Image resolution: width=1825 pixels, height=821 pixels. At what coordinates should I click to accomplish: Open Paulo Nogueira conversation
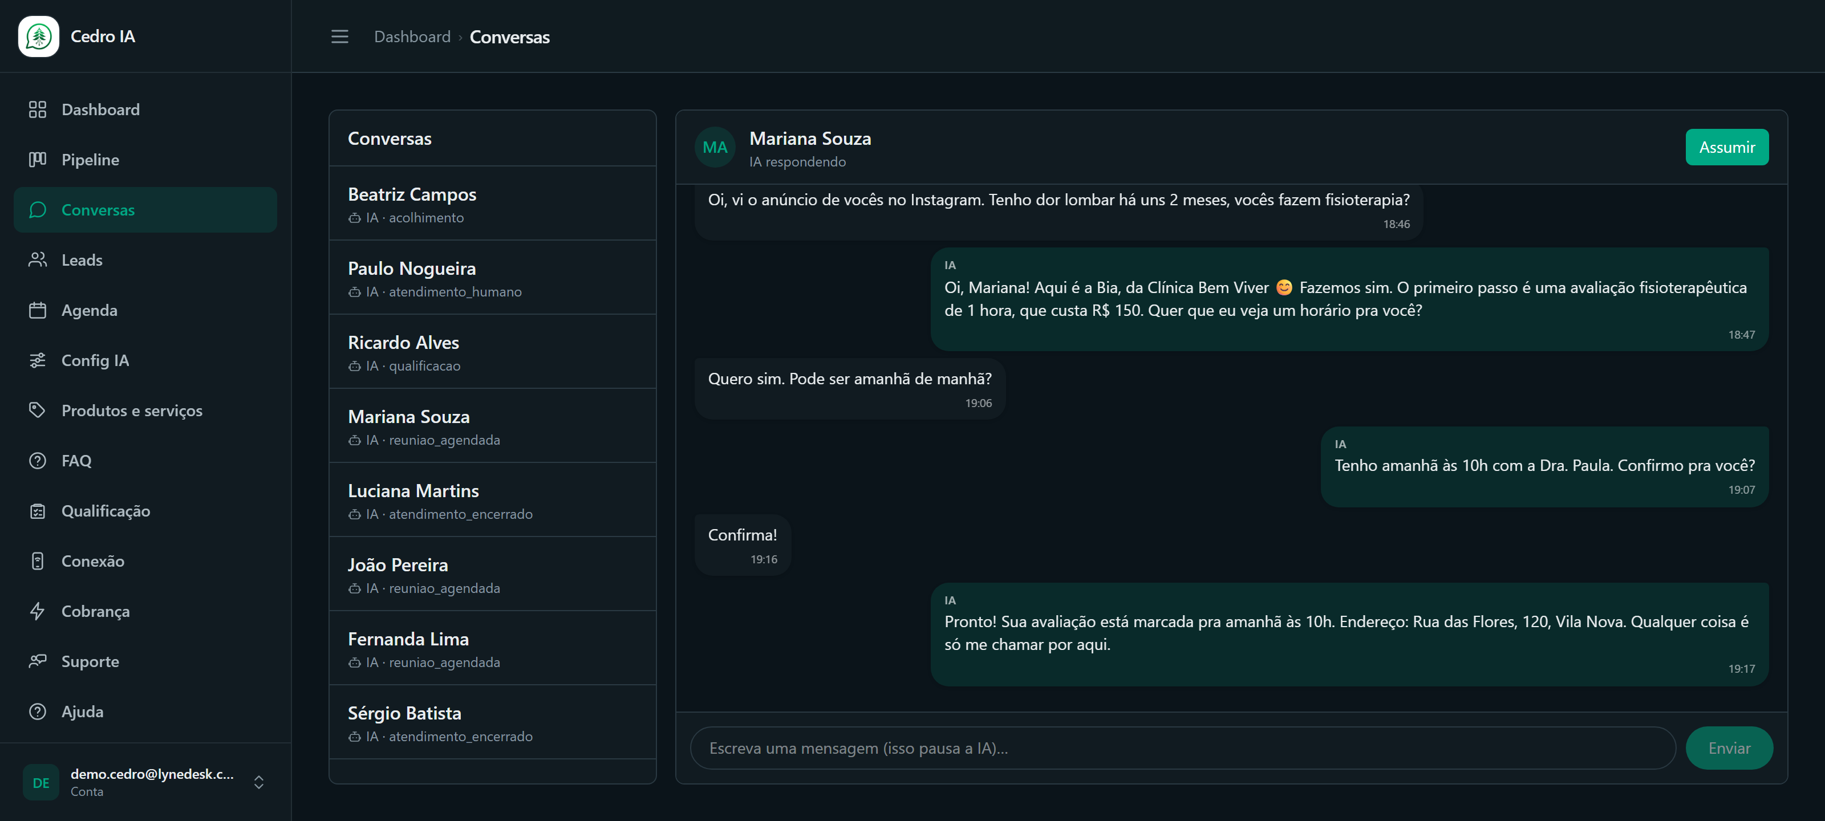click(492, 278)
